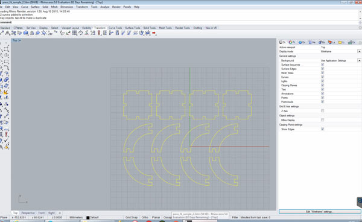Image resolution: width=362 pixels, height=222 pixels.
Task: Open the Curve menu
Action: coord(25,7)
